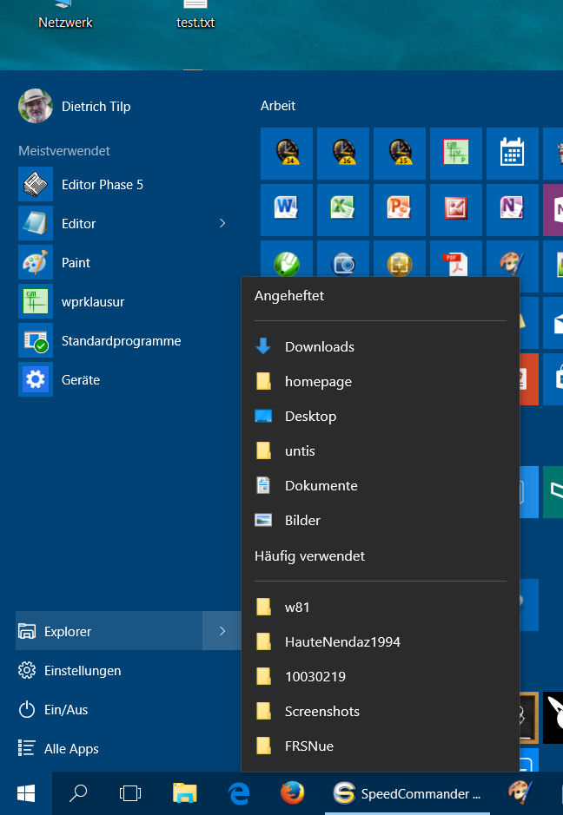Click the Calendar tile
This screenshot has height=815, width=563.
tap(513, 154)
